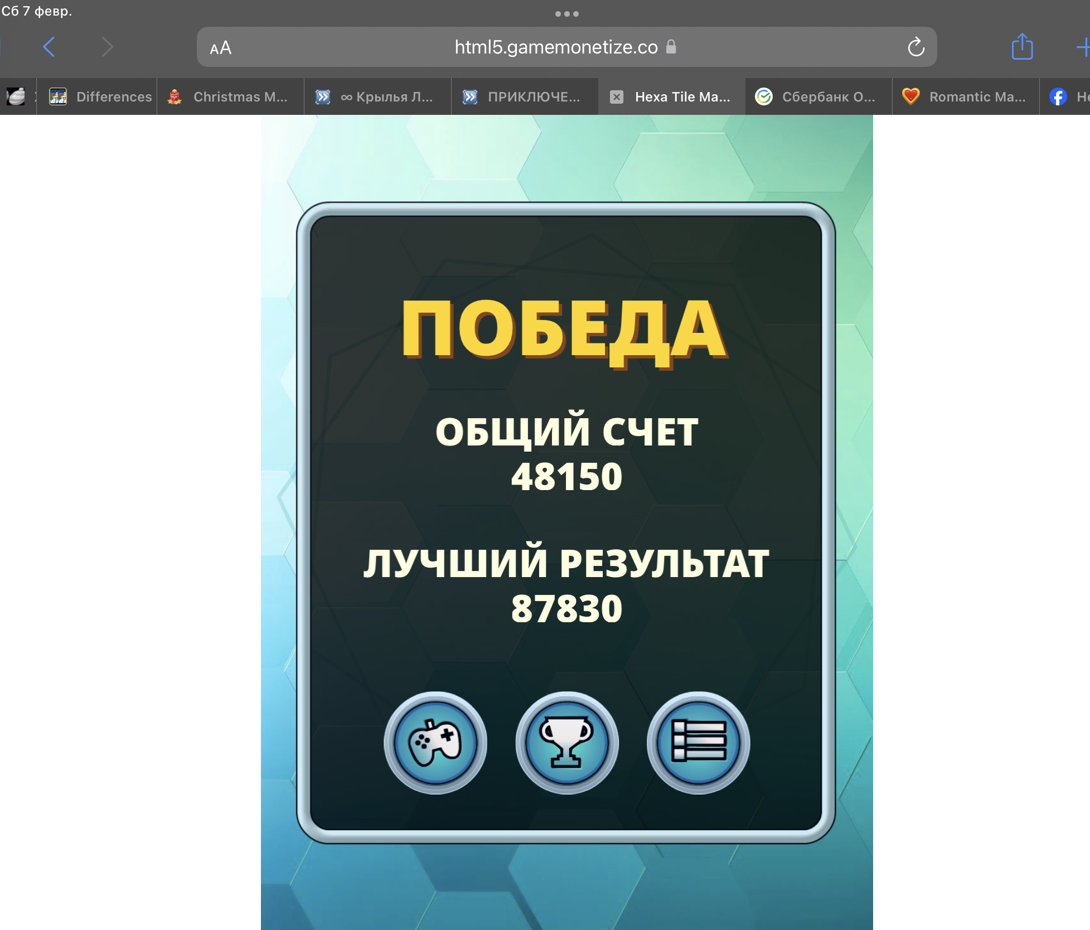This screenshot has width=1090, height=930.
Task: Open the Share sheet icon
Action: click(1022, 47)
